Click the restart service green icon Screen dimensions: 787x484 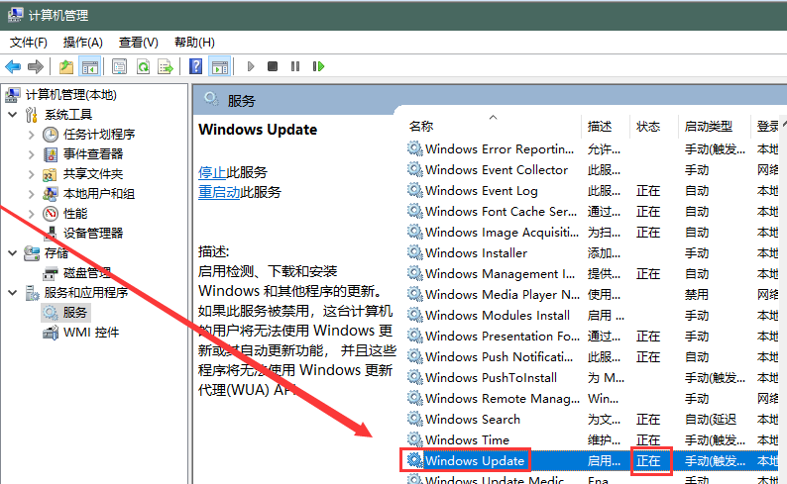318,66
